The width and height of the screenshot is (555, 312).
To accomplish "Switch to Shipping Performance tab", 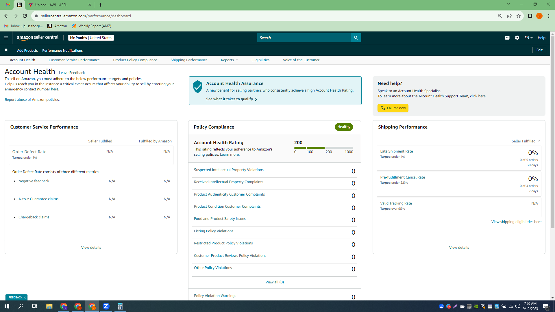I will click(189, 60).
